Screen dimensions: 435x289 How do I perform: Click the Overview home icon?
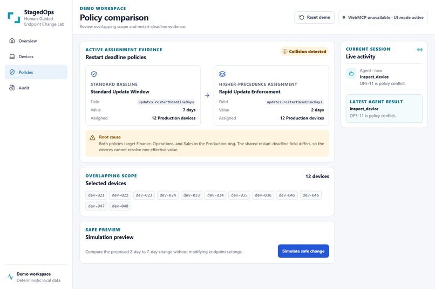12,41
